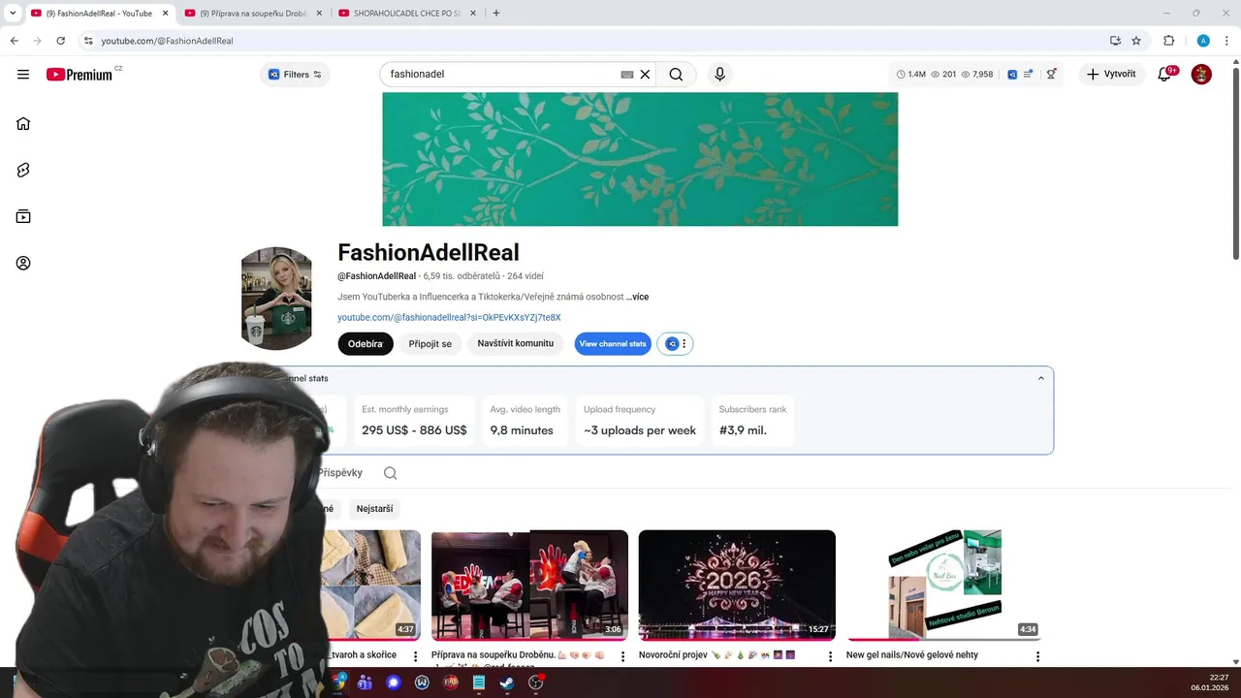The width and height of the screenshot is (1241, 698).
Task: Open the channel link youtube.com/@fashionadellreal
Action: (x=449, y=317)
